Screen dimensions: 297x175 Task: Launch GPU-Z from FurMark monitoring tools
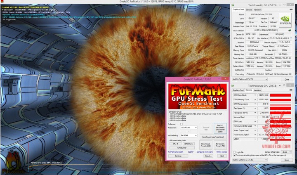coord(175,144)
